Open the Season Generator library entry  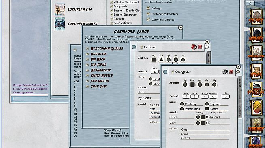(125, 15)
